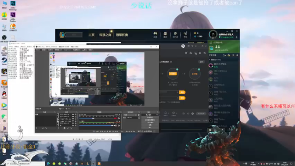Search friends with magnifier icon
The image size is (295, 166).
coord(237,55)
